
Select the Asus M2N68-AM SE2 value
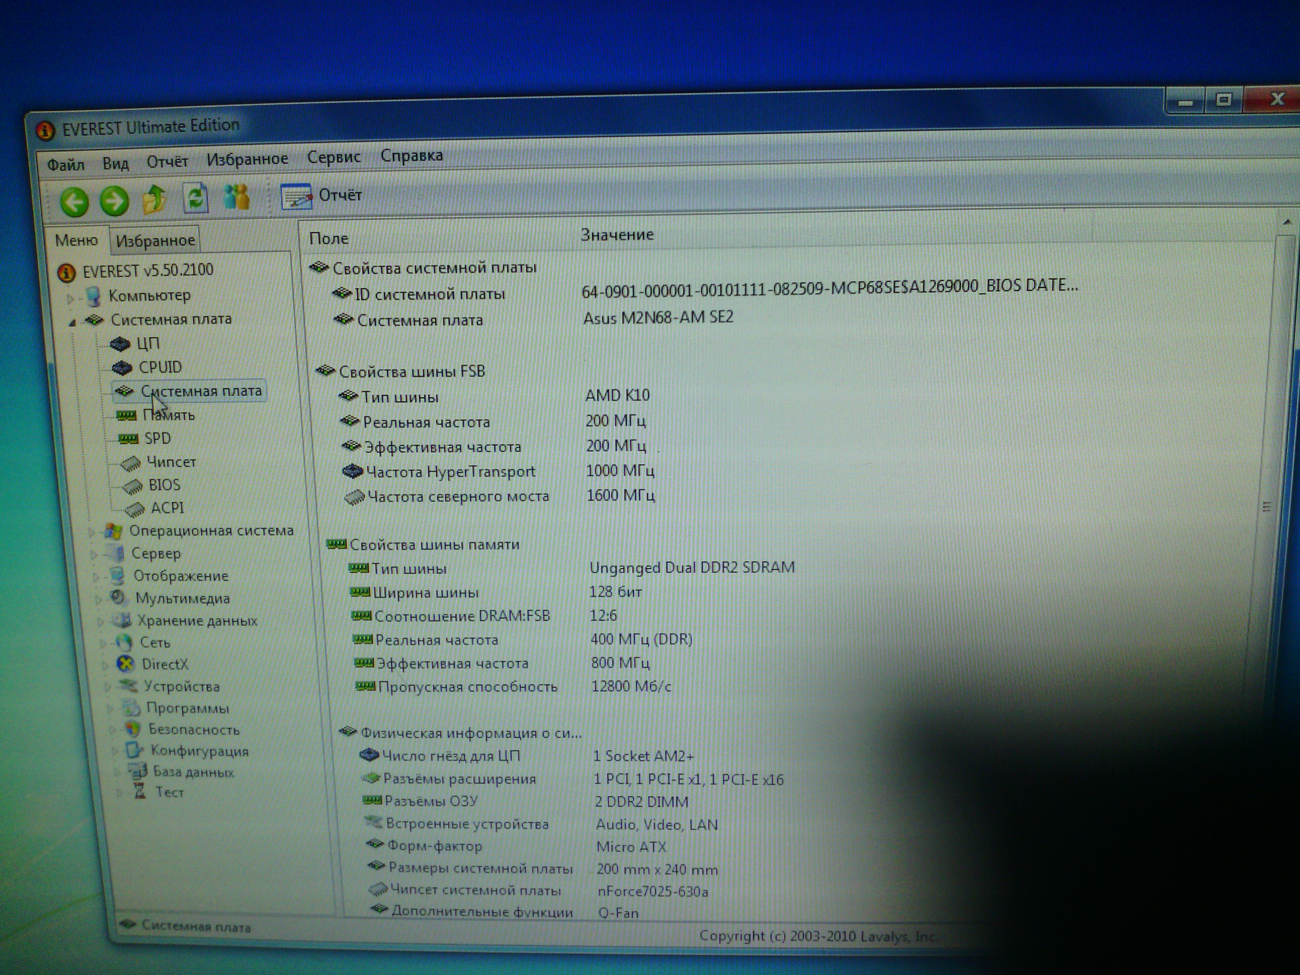tap(658, 318)
